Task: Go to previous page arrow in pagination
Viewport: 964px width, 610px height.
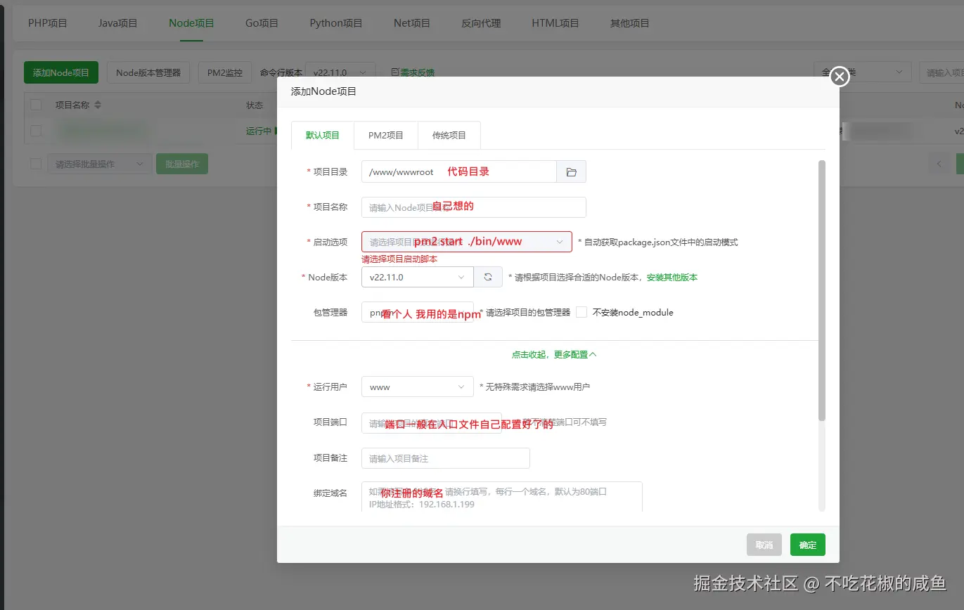Action: click(938, 164)
